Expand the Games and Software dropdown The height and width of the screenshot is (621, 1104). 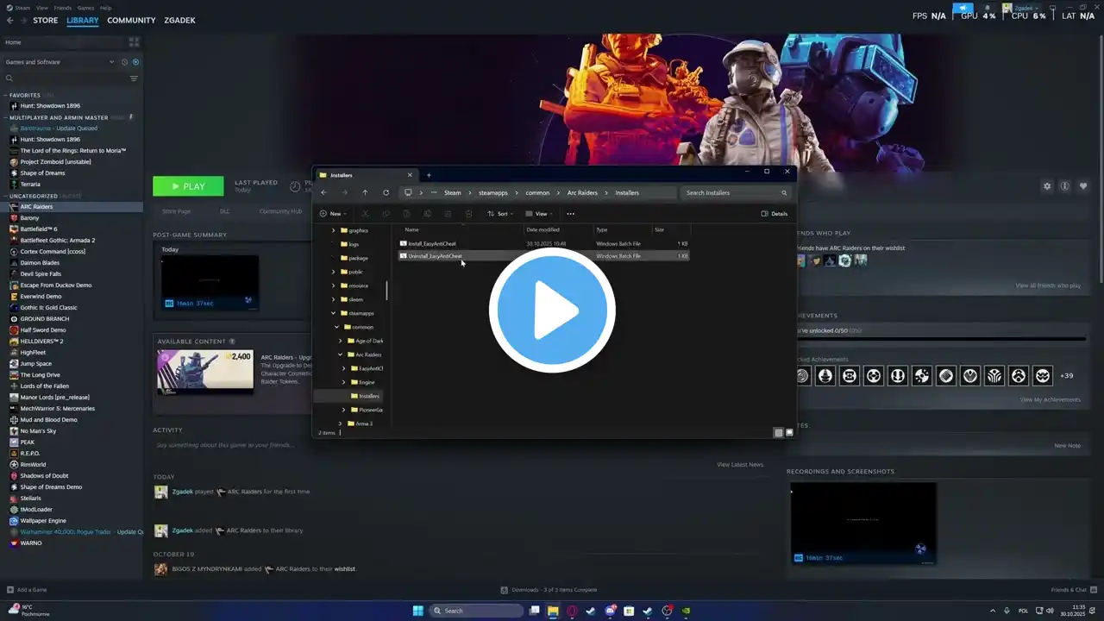pos(111,62)
